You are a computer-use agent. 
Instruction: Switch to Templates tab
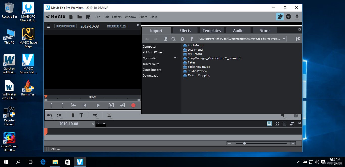pos(212,30)
